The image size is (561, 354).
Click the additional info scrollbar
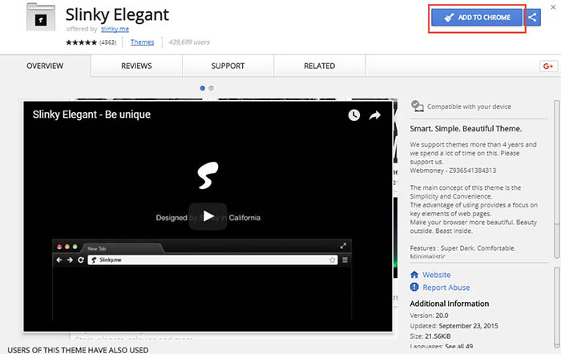point(557,307)
